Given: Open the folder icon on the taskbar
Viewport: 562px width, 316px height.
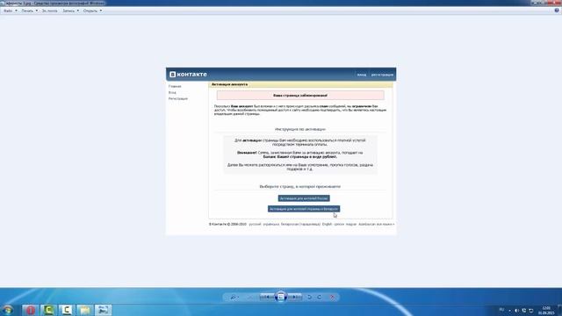Looking at the screenshot, I should point(85,310).
